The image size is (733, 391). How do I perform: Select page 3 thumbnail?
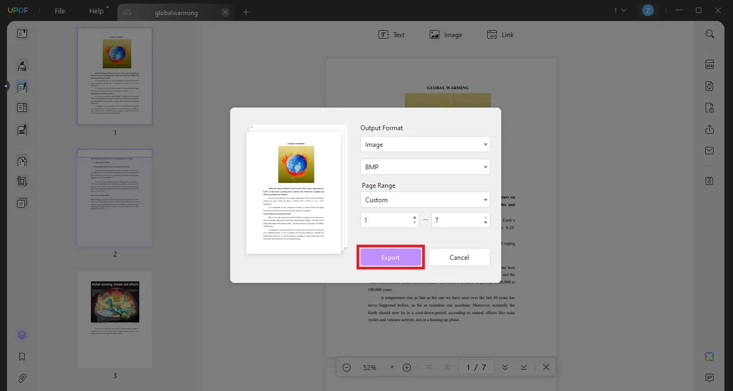click(115, 319)
